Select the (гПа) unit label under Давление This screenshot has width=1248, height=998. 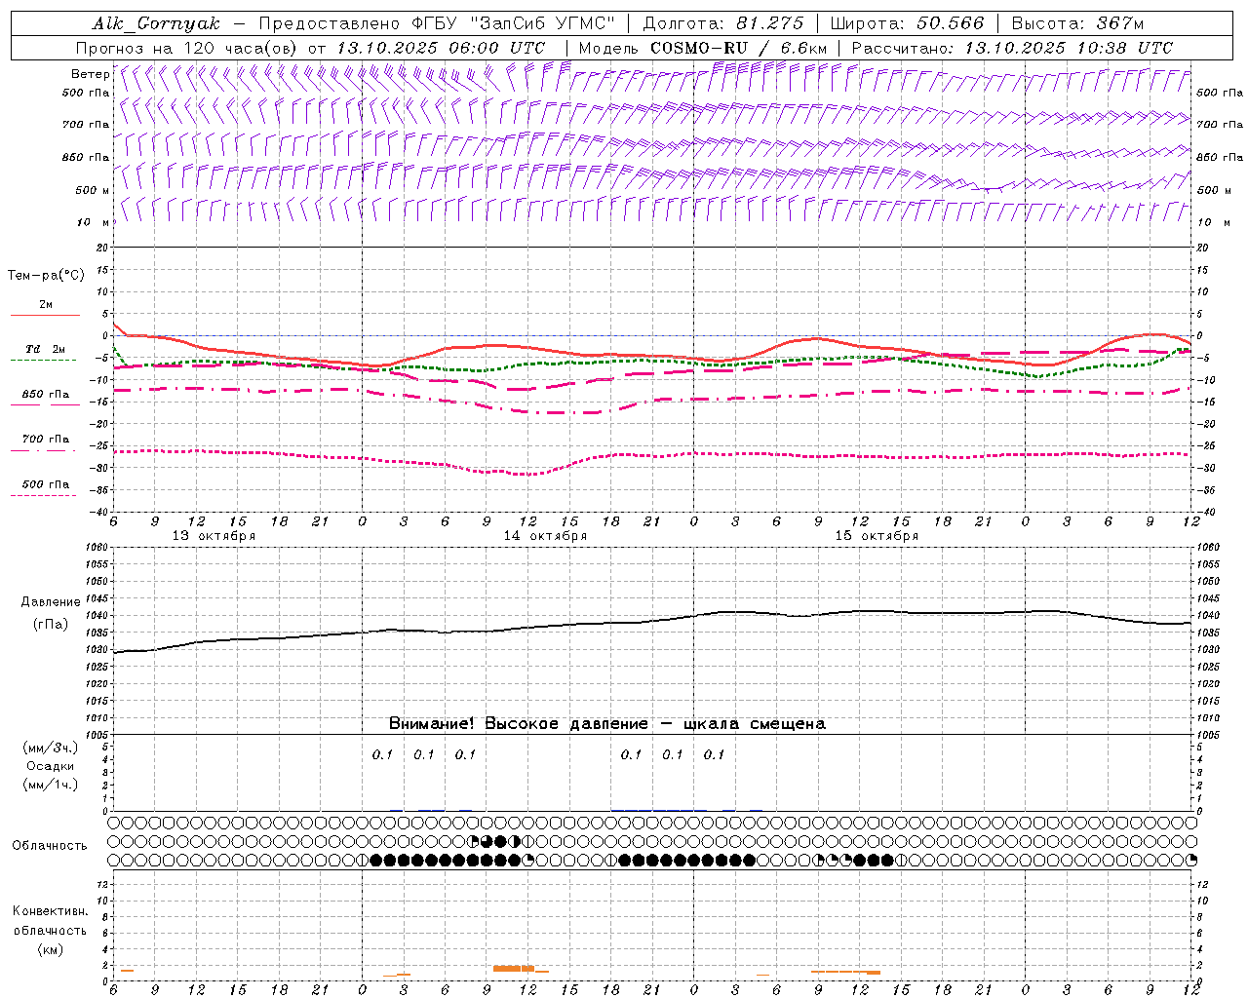click(x=50, y=625)
